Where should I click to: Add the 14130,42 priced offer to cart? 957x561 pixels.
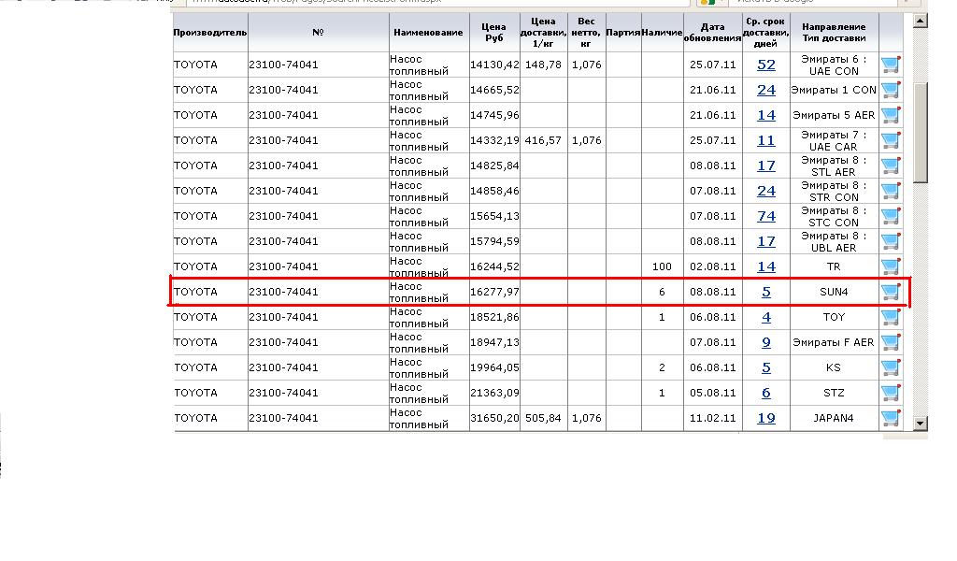click(x=891, y=65)
